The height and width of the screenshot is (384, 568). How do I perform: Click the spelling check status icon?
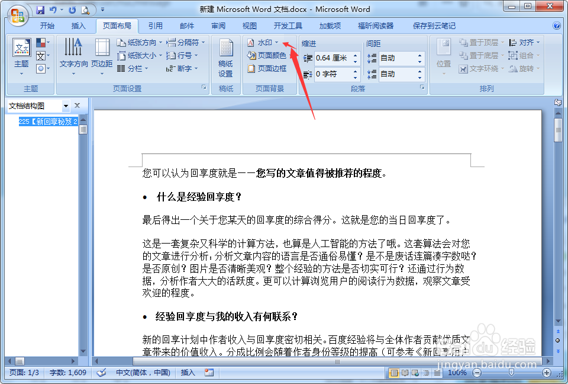click(x=101, y=372)
